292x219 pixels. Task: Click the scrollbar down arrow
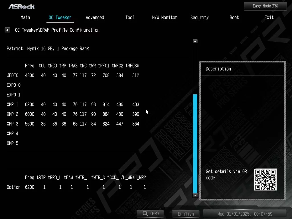click(195, 196)
